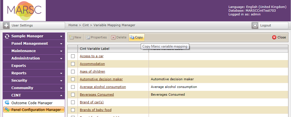The width and height of the screenshot is (291, 117).
Task: Collapse the CINT section arrow
Action: point(61,95)
